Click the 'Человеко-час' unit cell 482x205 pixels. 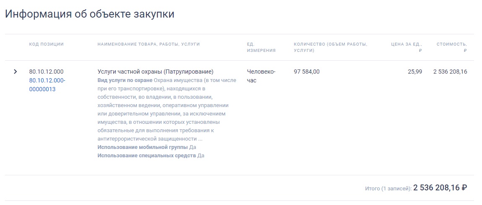[261, 76]
